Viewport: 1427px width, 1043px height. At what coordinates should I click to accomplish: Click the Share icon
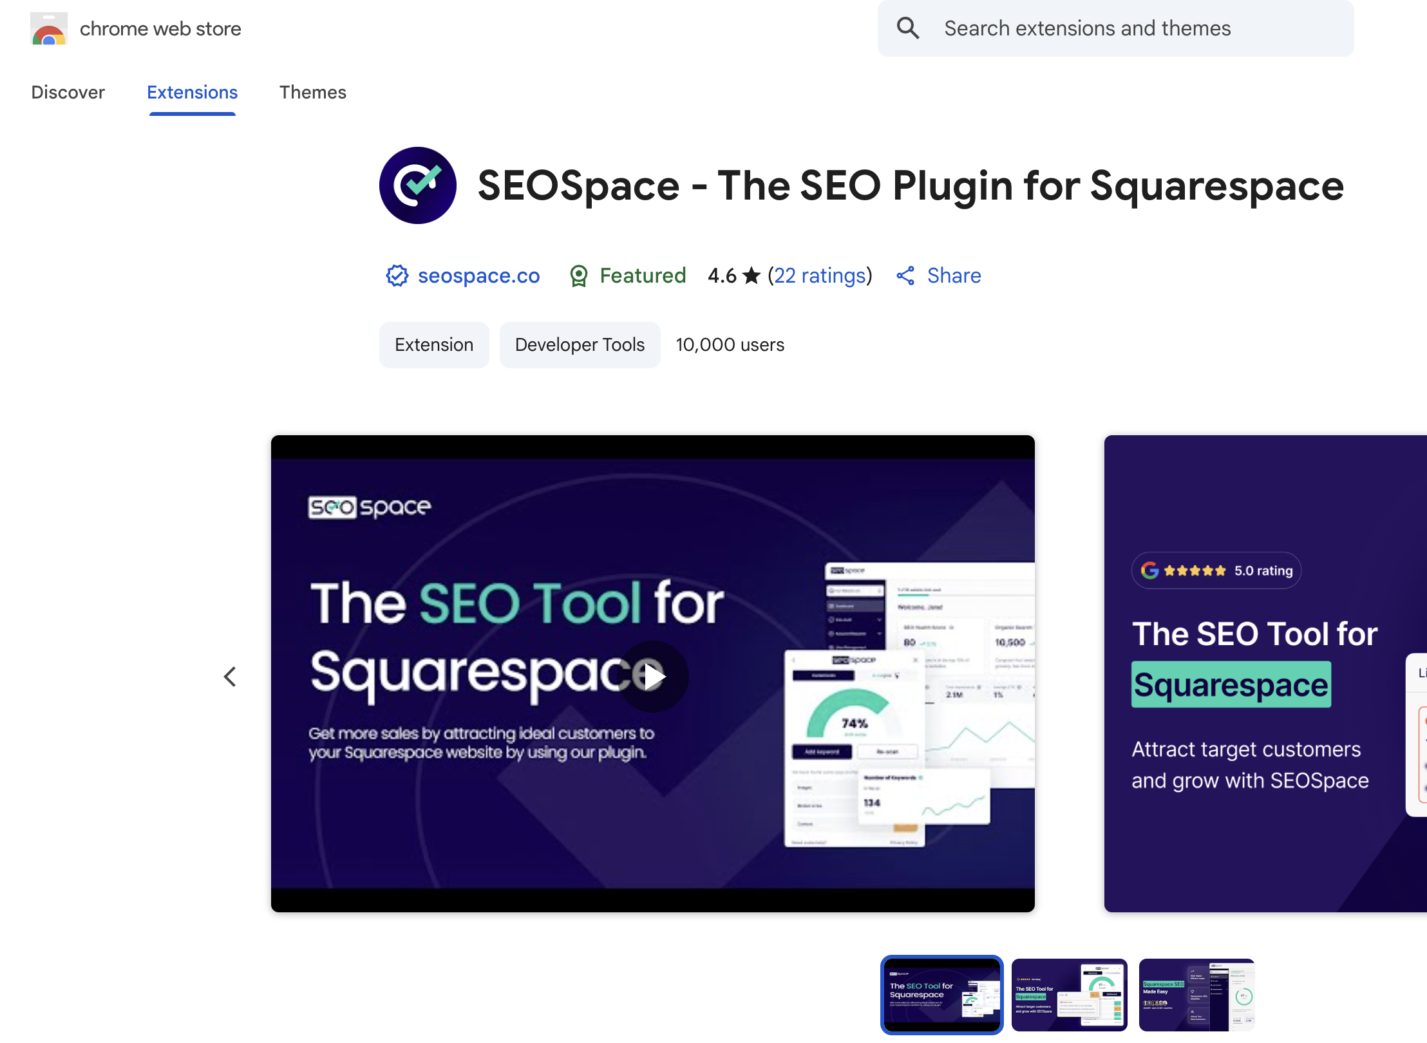tap(905, 276)
